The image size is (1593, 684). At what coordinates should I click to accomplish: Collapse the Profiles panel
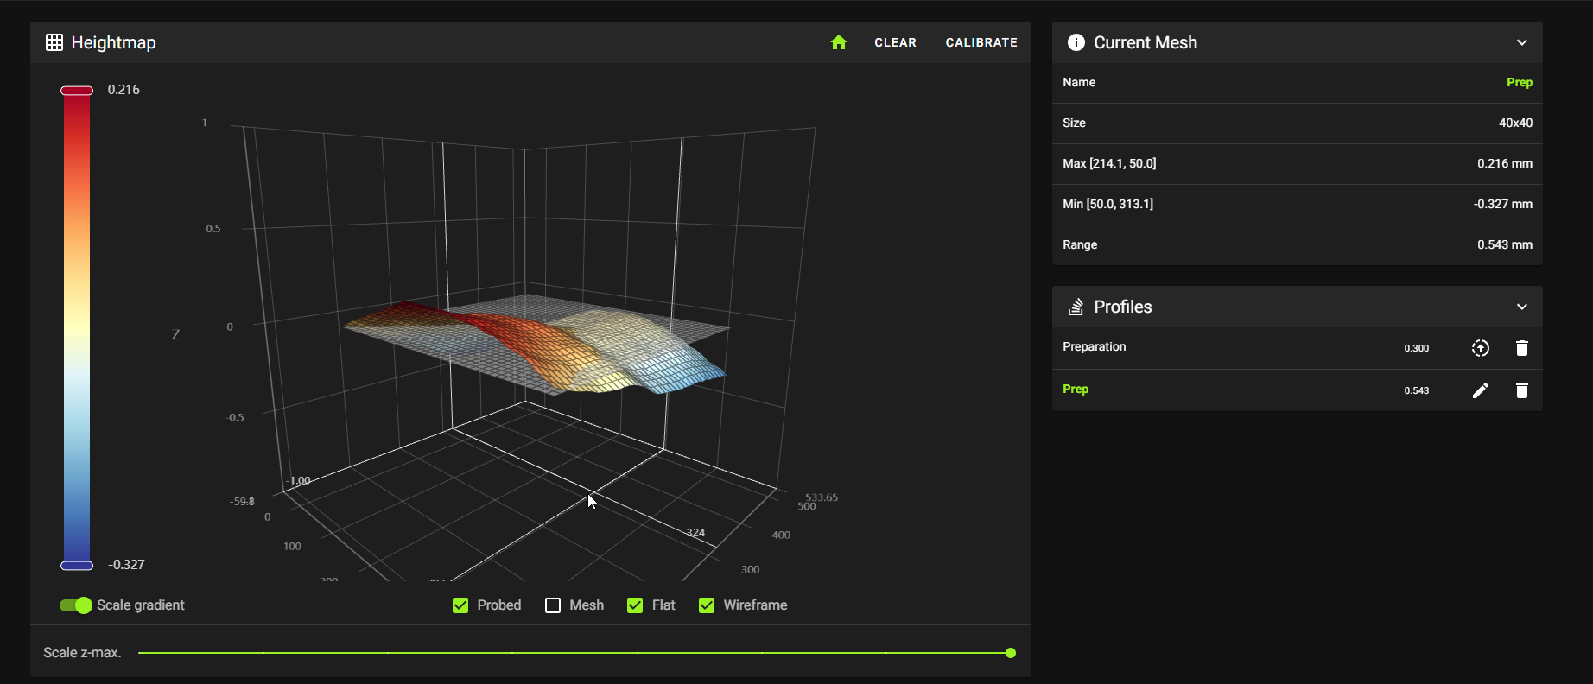point(1521,307)
